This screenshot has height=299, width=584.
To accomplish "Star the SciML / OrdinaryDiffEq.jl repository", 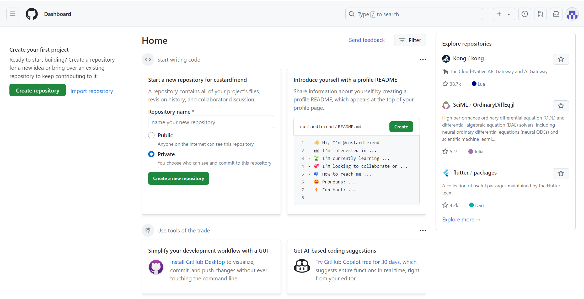I will (x=561, y=106).
